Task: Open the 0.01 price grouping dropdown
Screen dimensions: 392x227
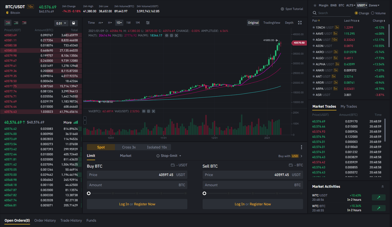Action: (61, 23)
